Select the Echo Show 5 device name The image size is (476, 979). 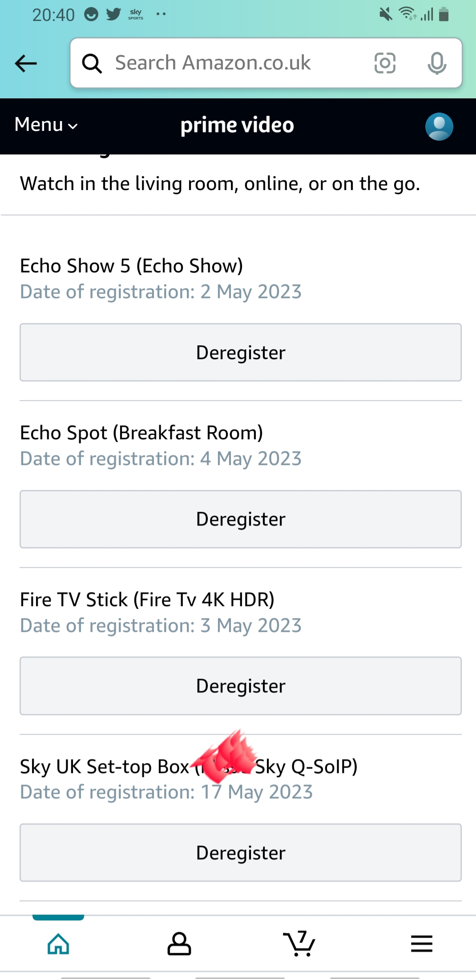pyautogui.click(x=131, y=266)
